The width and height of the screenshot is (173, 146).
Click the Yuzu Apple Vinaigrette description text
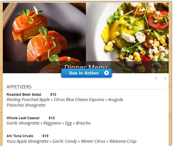pyautogui.click(x=71, y=141)
